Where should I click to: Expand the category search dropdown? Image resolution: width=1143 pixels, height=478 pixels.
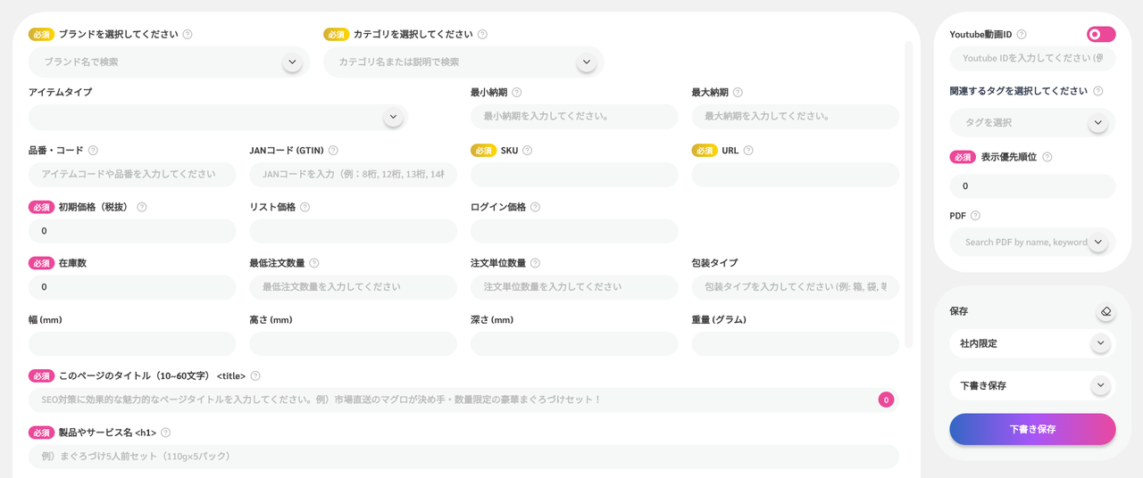pos(586,62)
